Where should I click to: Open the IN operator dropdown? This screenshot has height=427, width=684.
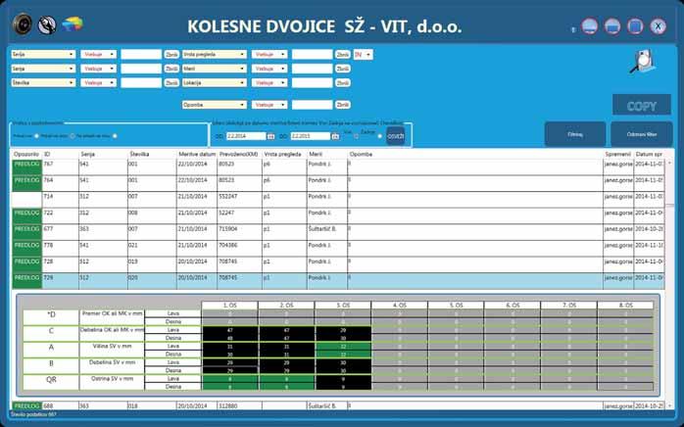point(363,55)
